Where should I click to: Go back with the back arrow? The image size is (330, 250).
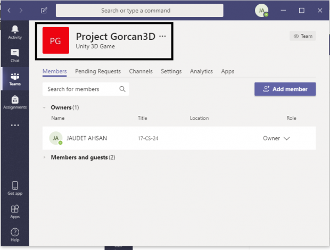click(9, 10)
